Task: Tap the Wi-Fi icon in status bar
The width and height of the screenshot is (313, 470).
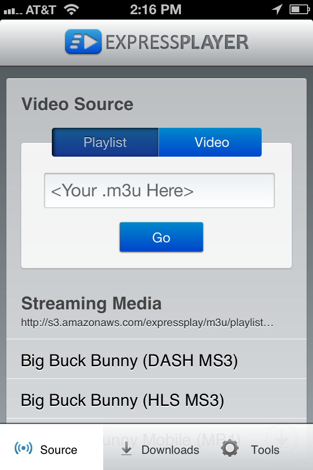Action: click(72, 9)
